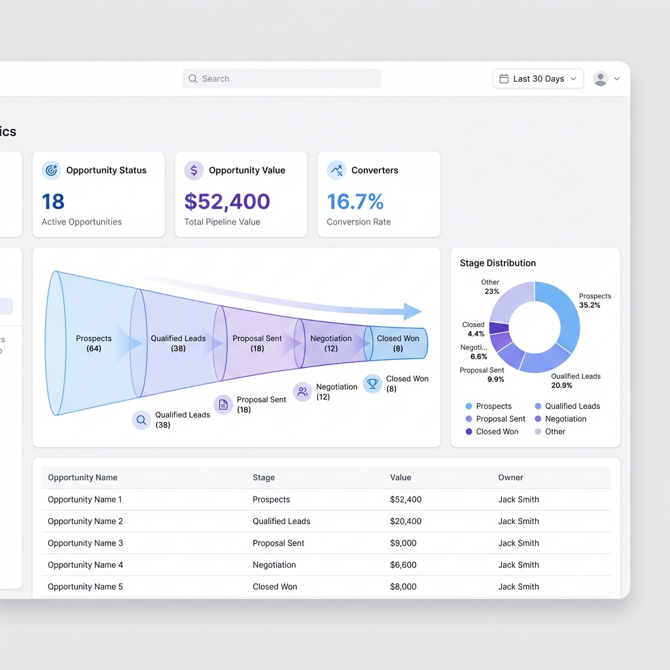Screen dimensions: 670x670
Task: Click the calendar icon in the date filter
Action: click(503, 79)
